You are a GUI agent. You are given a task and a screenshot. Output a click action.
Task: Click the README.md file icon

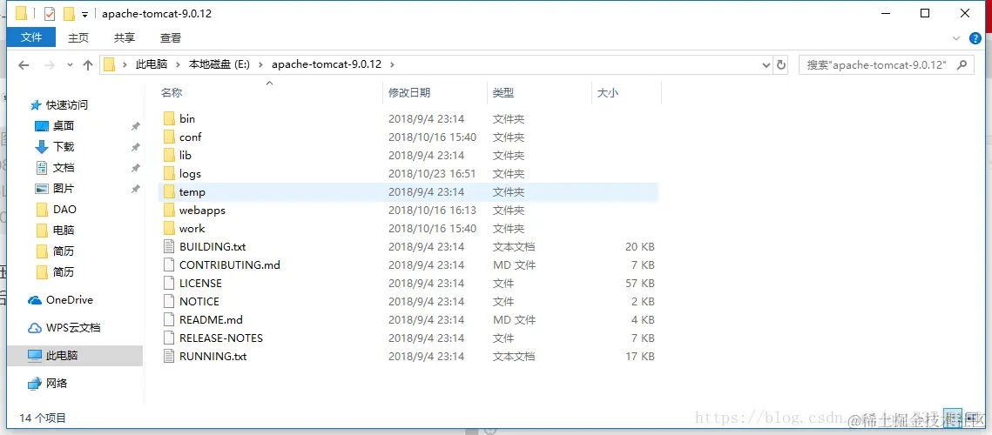tap(168, 320)
